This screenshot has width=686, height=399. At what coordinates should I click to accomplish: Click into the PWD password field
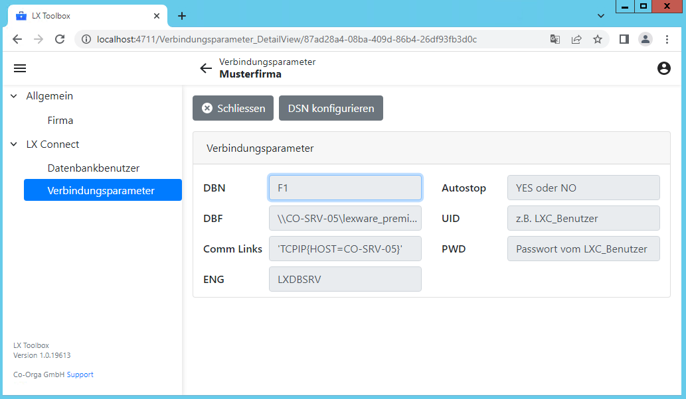[x=583, y=249]
